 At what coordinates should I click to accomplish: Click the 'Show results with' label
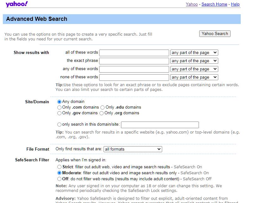[31, 53]
